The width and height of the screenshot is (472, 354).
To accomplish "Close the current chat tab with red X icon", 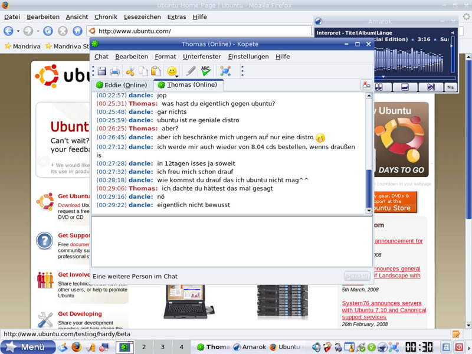I will tap(366, 85).
